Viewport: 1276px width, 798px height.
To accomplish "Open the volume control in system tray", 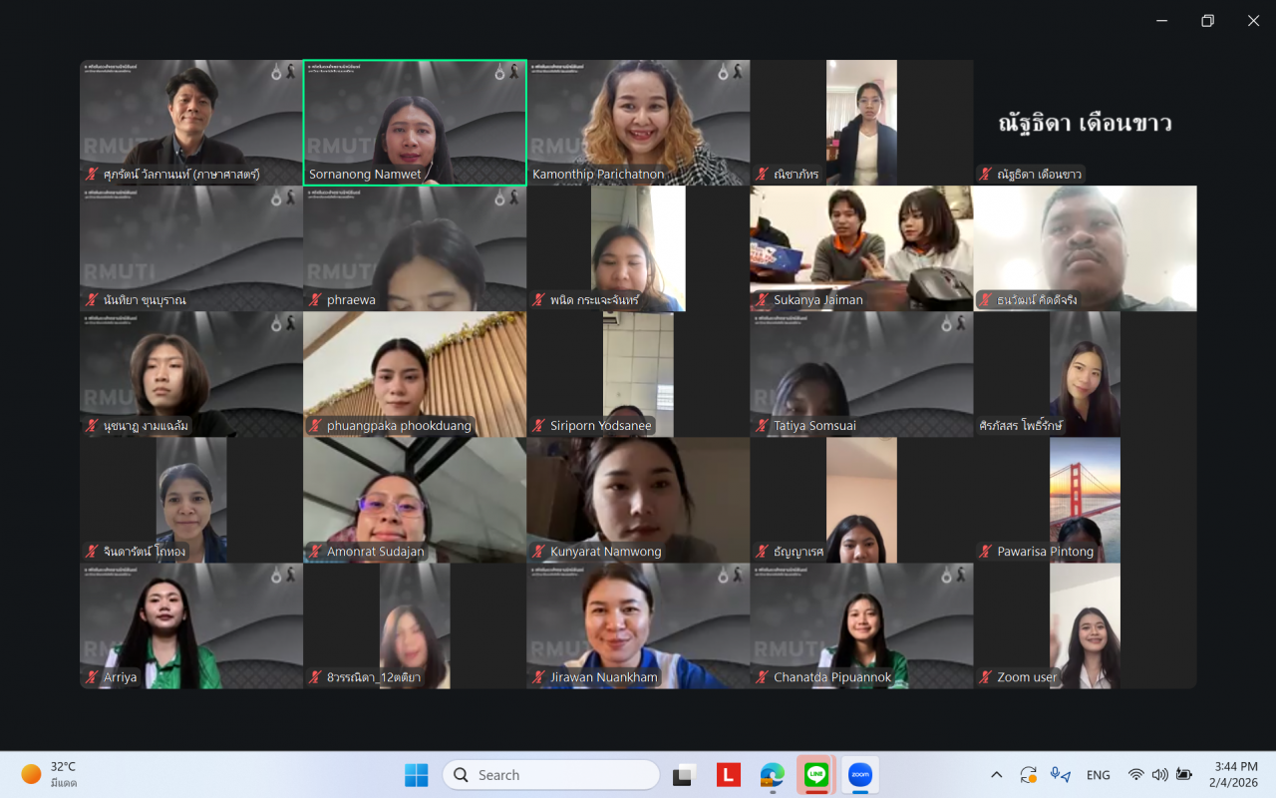I will coord(1159,775).
